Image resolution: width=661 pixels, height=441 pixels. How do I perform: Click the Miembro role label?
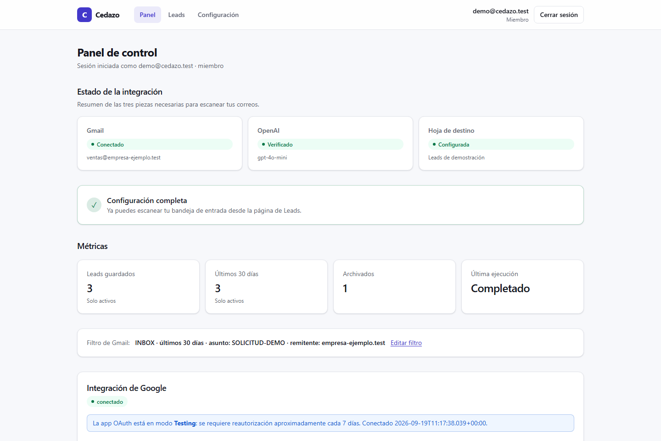coord(517,20)
